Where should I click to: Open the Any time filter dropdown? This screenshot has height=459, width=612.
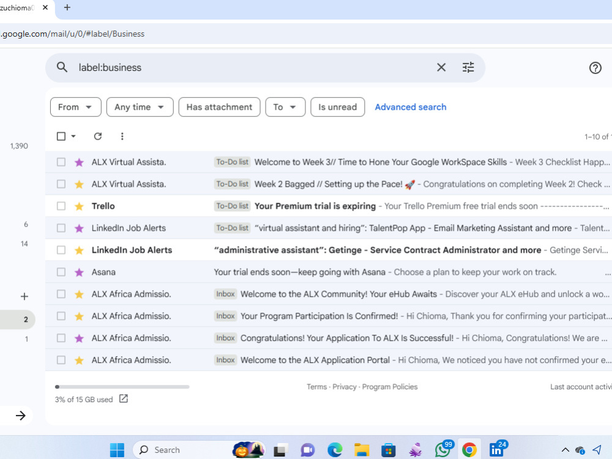140,107
